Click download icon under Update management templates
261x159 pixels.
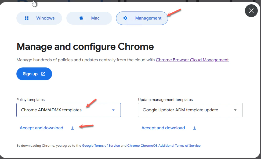pyautogui.click(x=194, y=128)
